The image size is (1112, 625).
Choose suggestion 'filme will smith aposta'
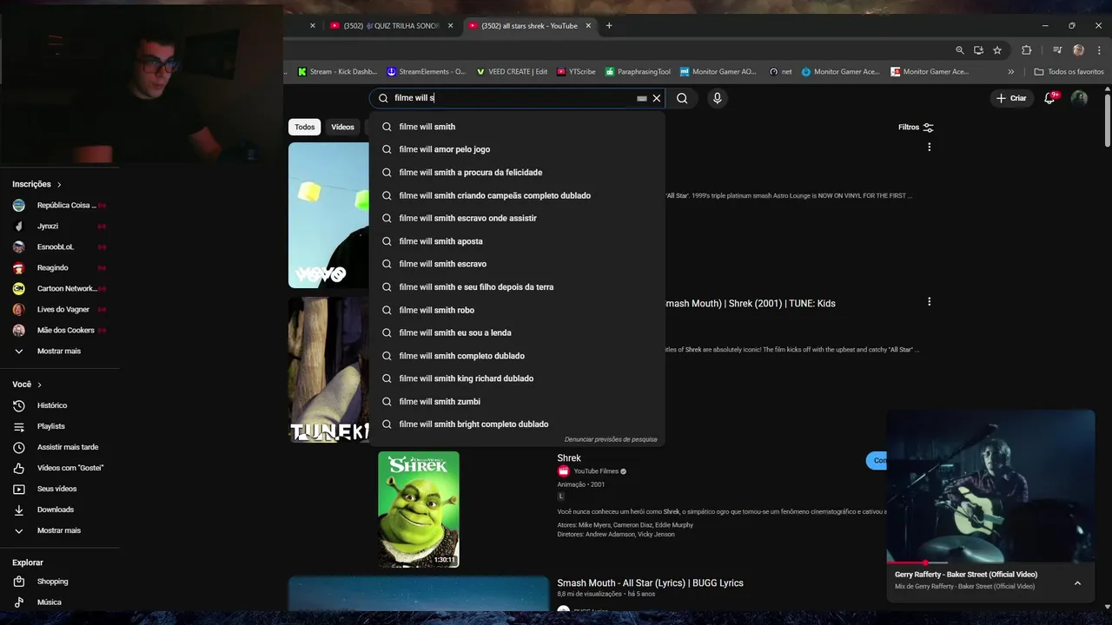pos(517,241)
